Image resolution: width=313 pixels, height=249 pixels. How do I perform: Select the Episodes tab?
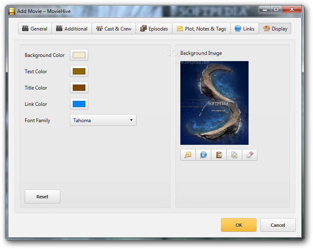pyautogui.click(x=154, y=28)
